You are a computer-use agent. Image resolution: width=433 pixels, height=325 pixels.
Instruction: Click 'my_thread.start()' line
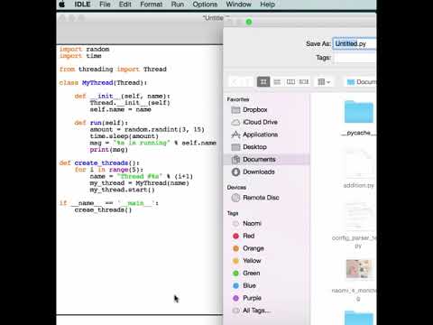pyautogui.click(x=122, y=190)
